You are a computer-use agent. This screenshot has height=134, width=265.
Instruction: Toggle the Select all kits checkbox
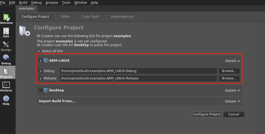tap(39, 51)
